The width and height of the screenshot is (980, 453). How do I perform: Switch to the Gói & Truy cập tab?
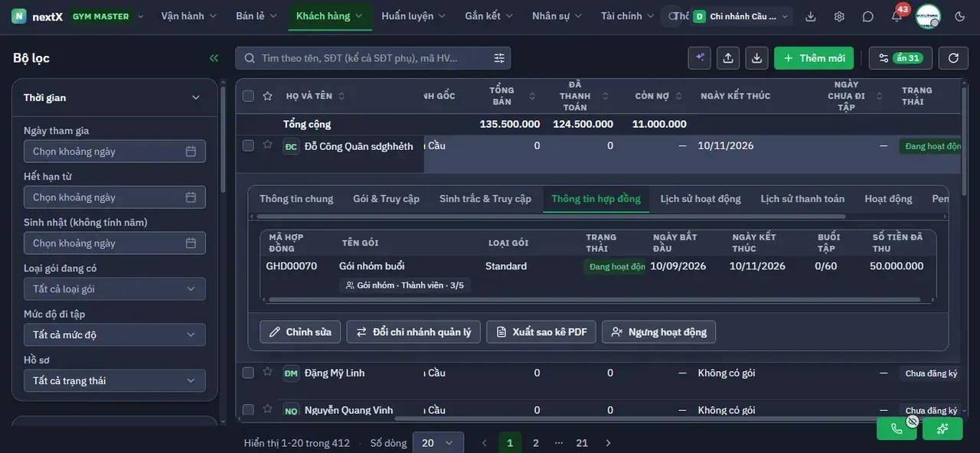click(x=386, y=199)
